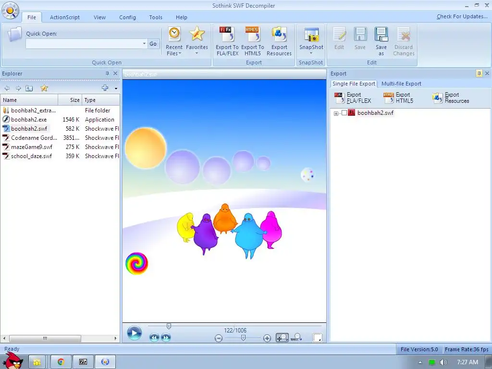This screenshot has height=369, width=492.
Task: Click Export Resources ribbon button
Action: click(x=279, y=41)
